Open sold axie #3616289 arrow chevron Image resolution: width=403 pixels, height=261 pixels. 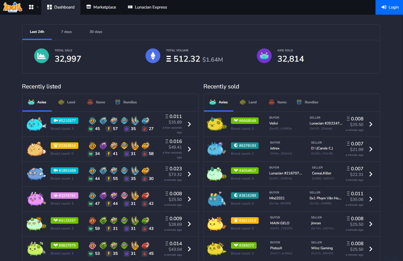(x=371, y=199)
